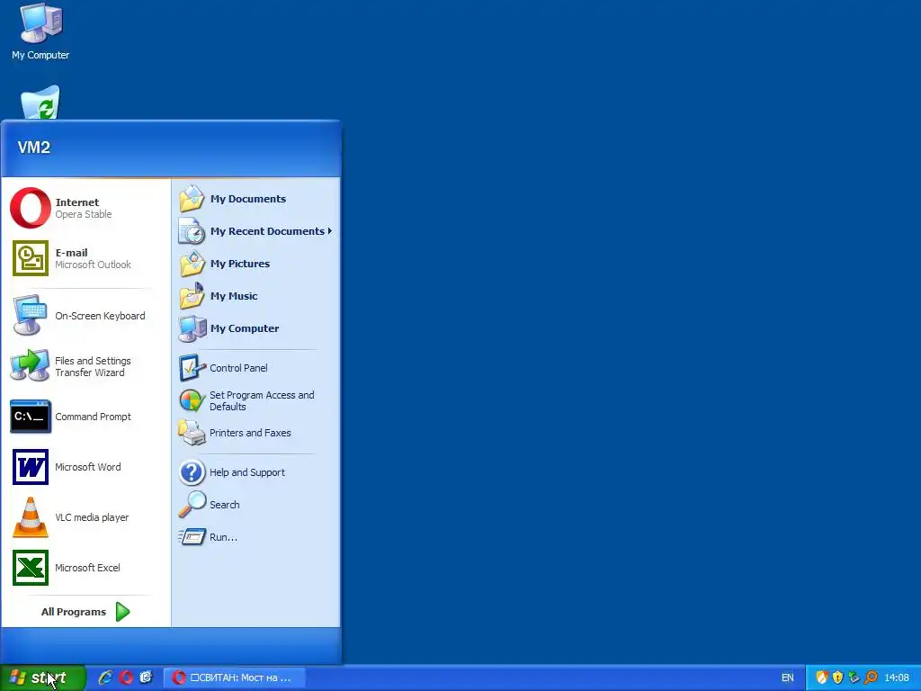Open Command Prompt
This screenshot has height=691, width=921.
(x=86, y=417)
